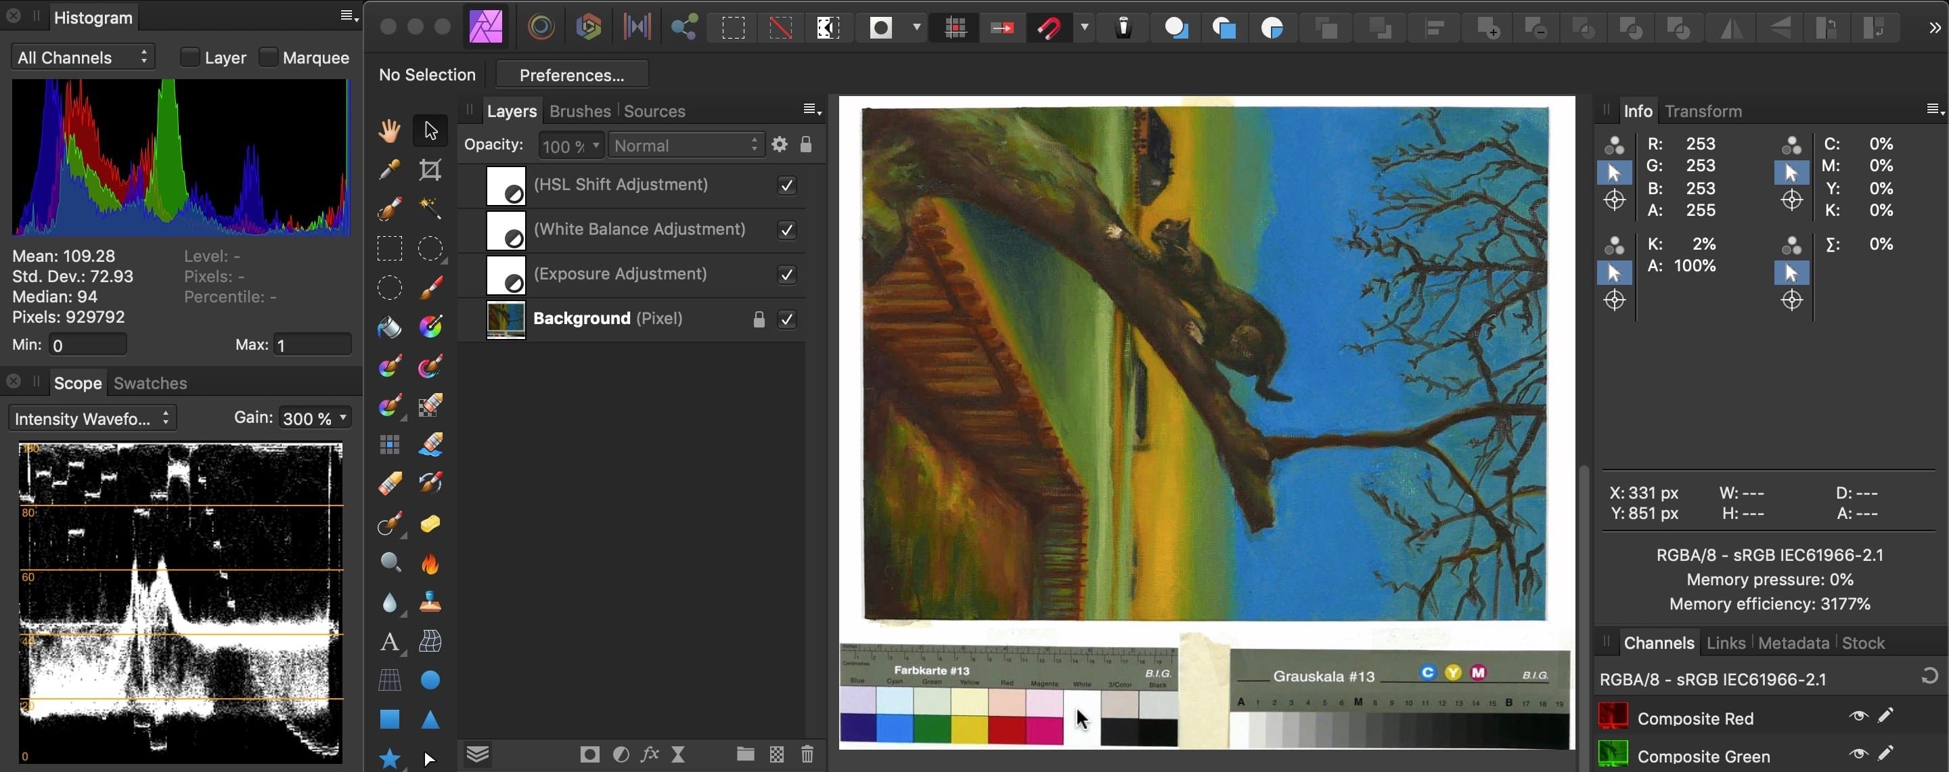Toggle the Layer checkbox in Histogram
Viewport: 1949px width, 772px height.
tap(190, 58)
